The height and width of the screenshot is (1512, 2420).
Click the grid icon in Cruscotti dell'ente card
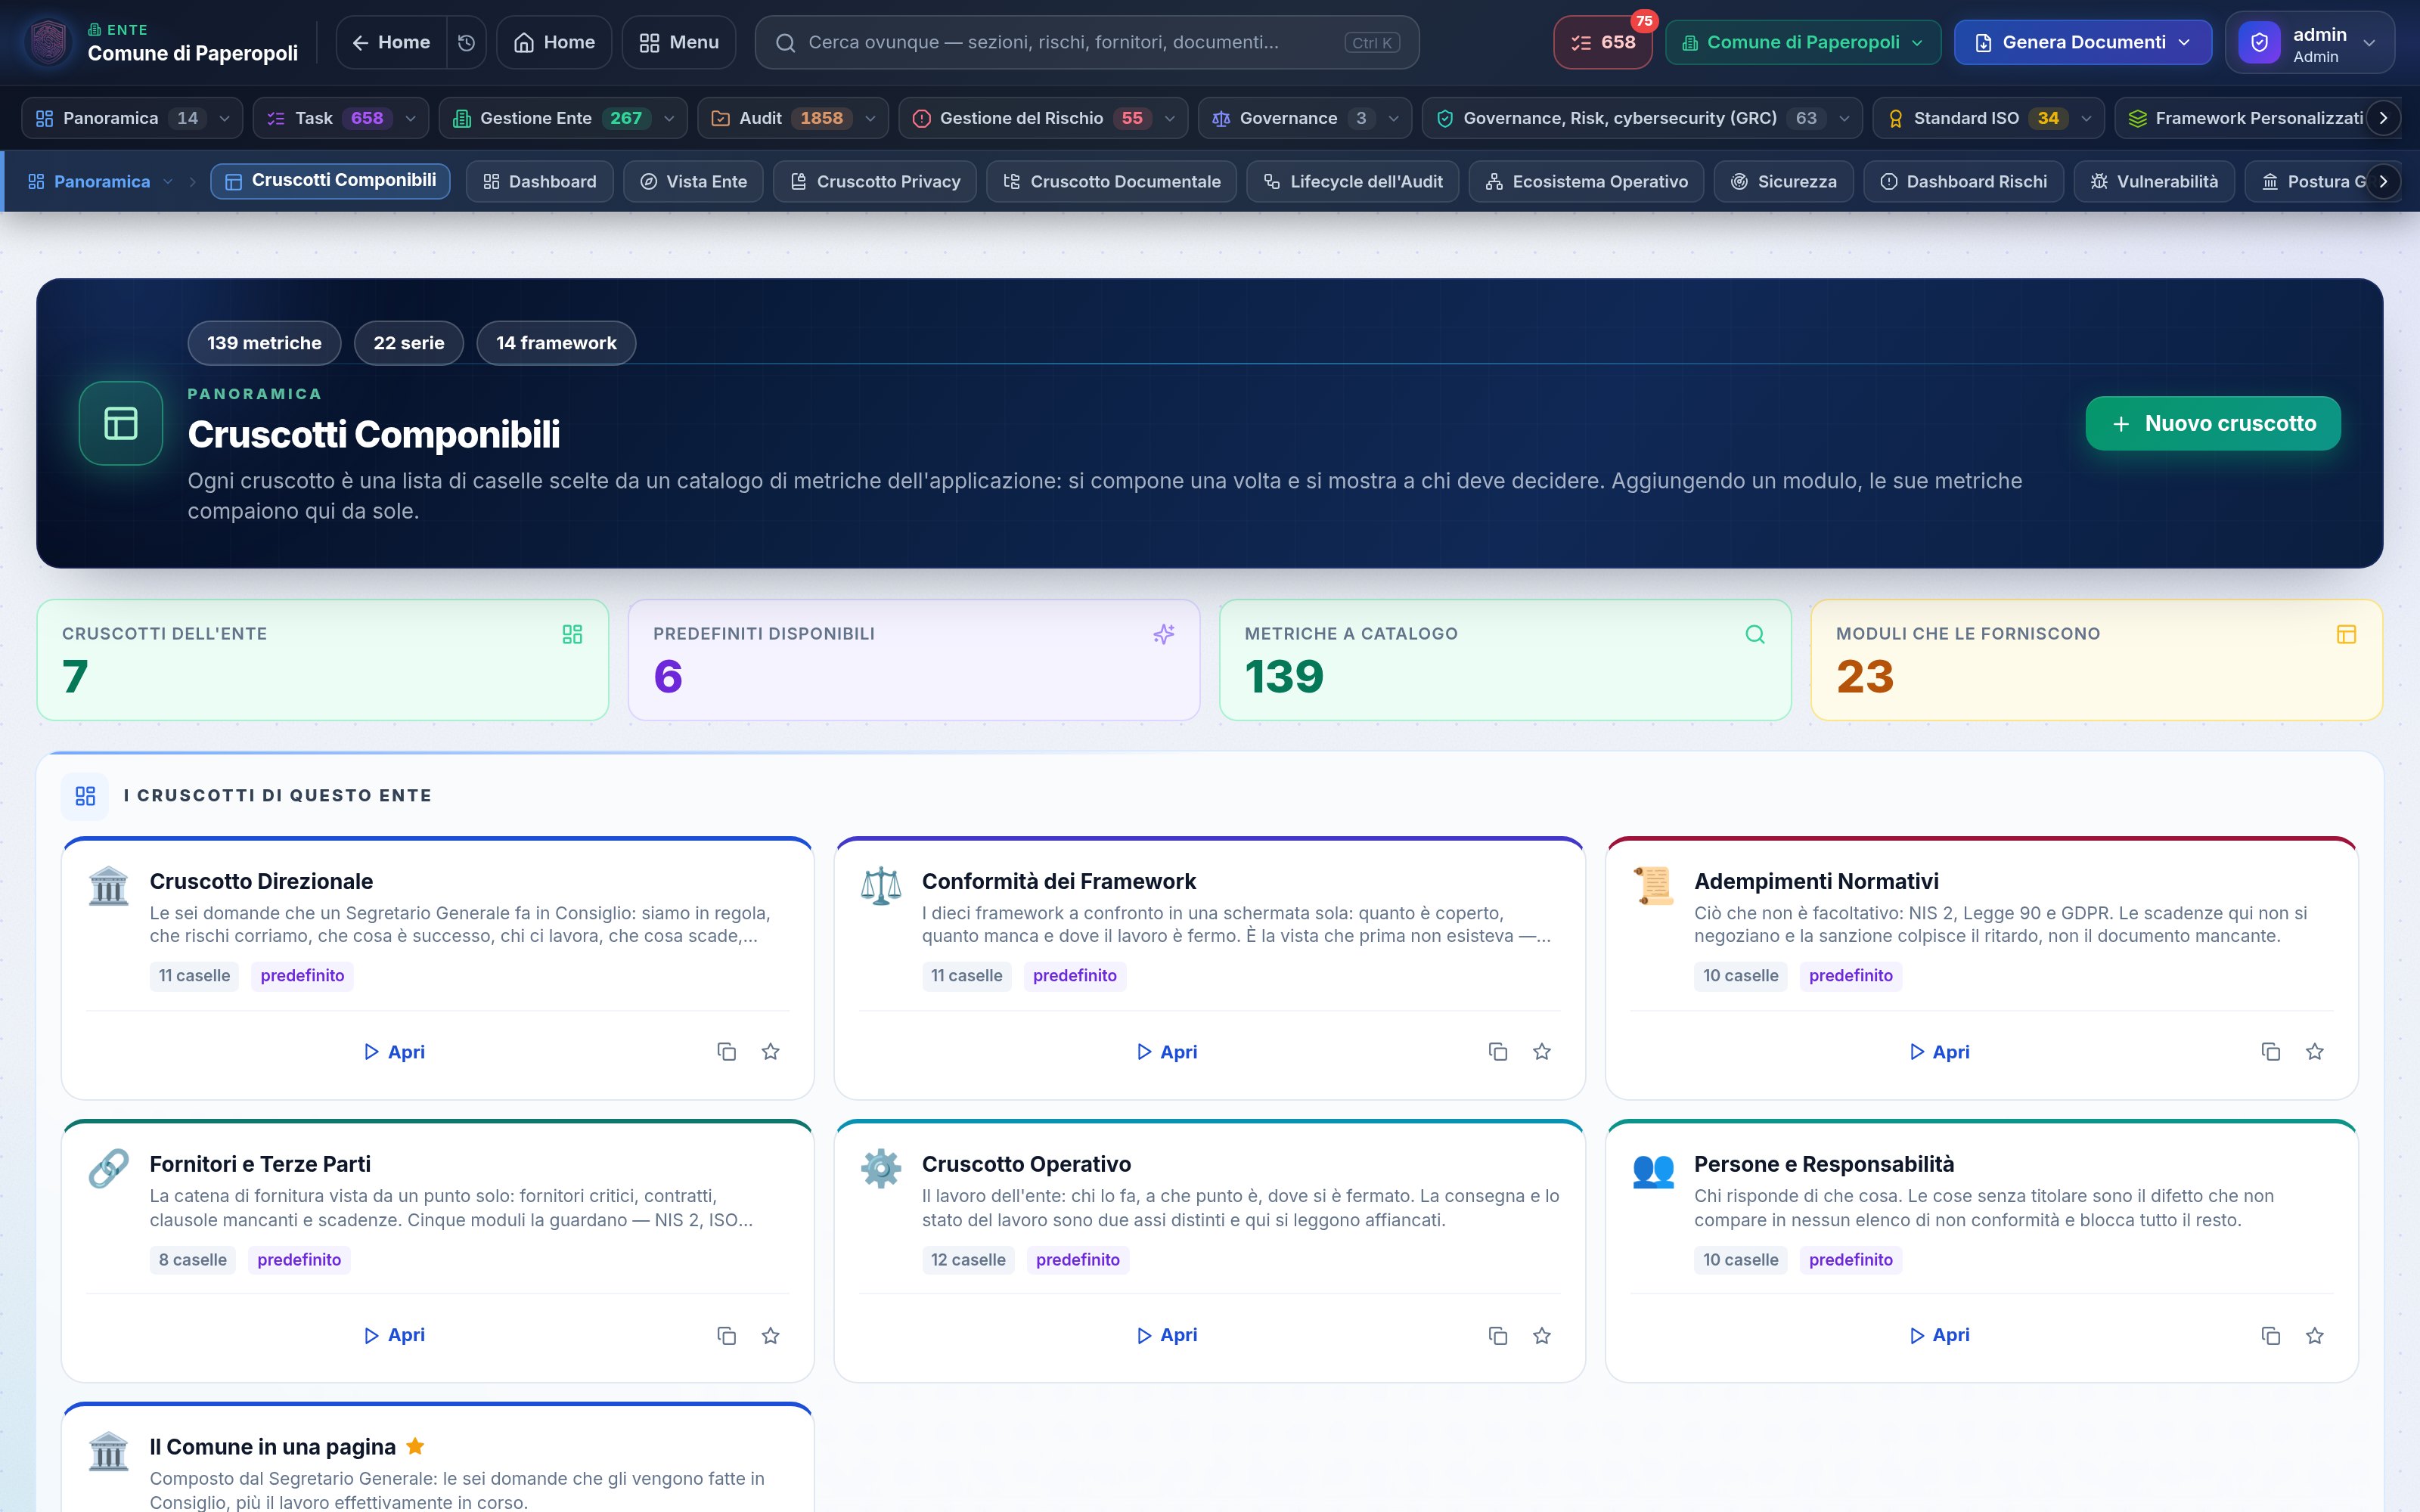click(x=572, y=634)
